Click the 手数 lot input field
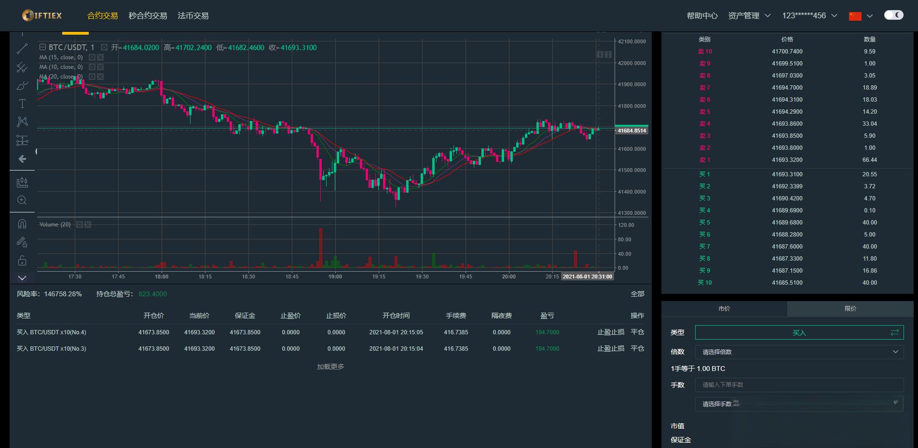The height and width of the screenshot is (448, 918). point(799,385)
